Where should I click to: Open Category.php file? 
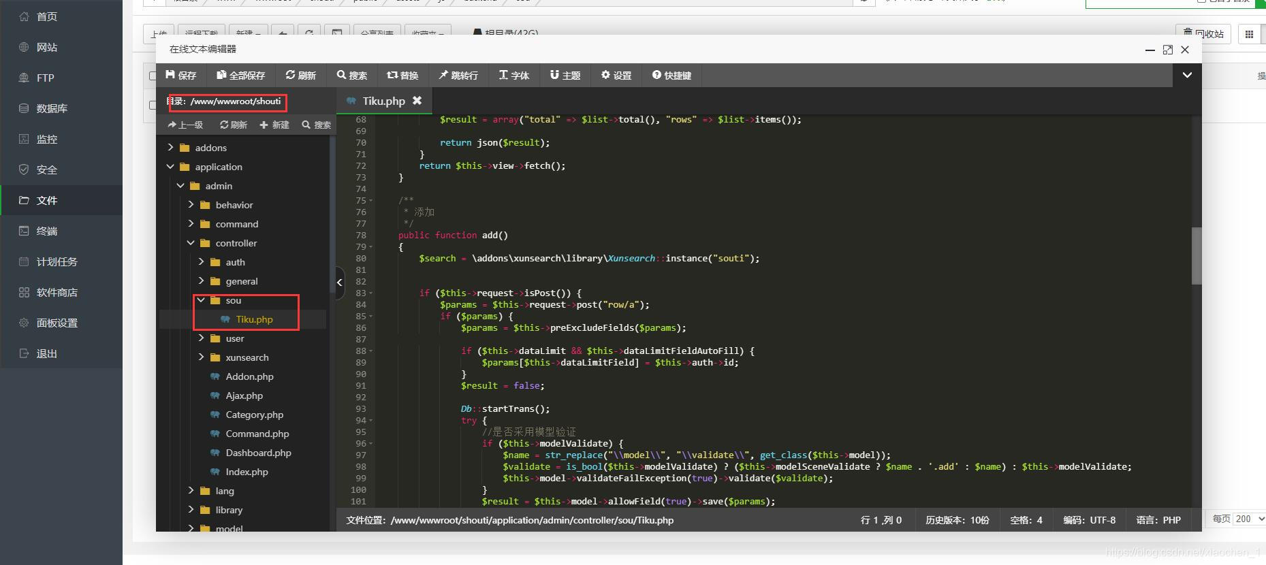(x=254, y=415)
